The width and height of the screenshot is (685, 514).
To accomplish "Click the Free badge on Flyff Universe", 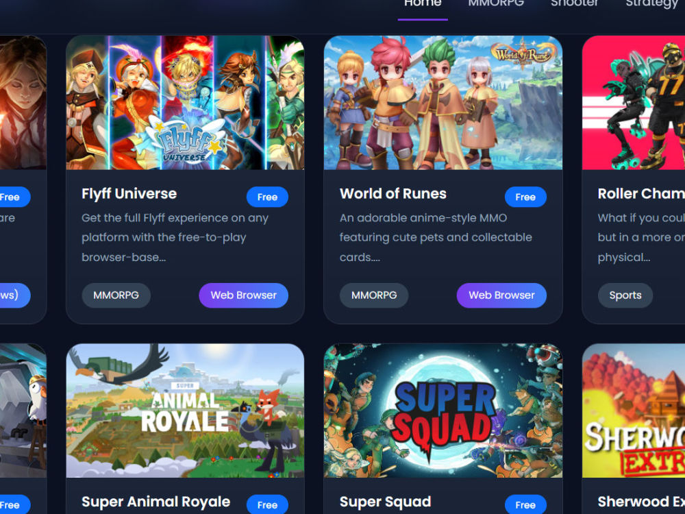I will click(267, 197).
